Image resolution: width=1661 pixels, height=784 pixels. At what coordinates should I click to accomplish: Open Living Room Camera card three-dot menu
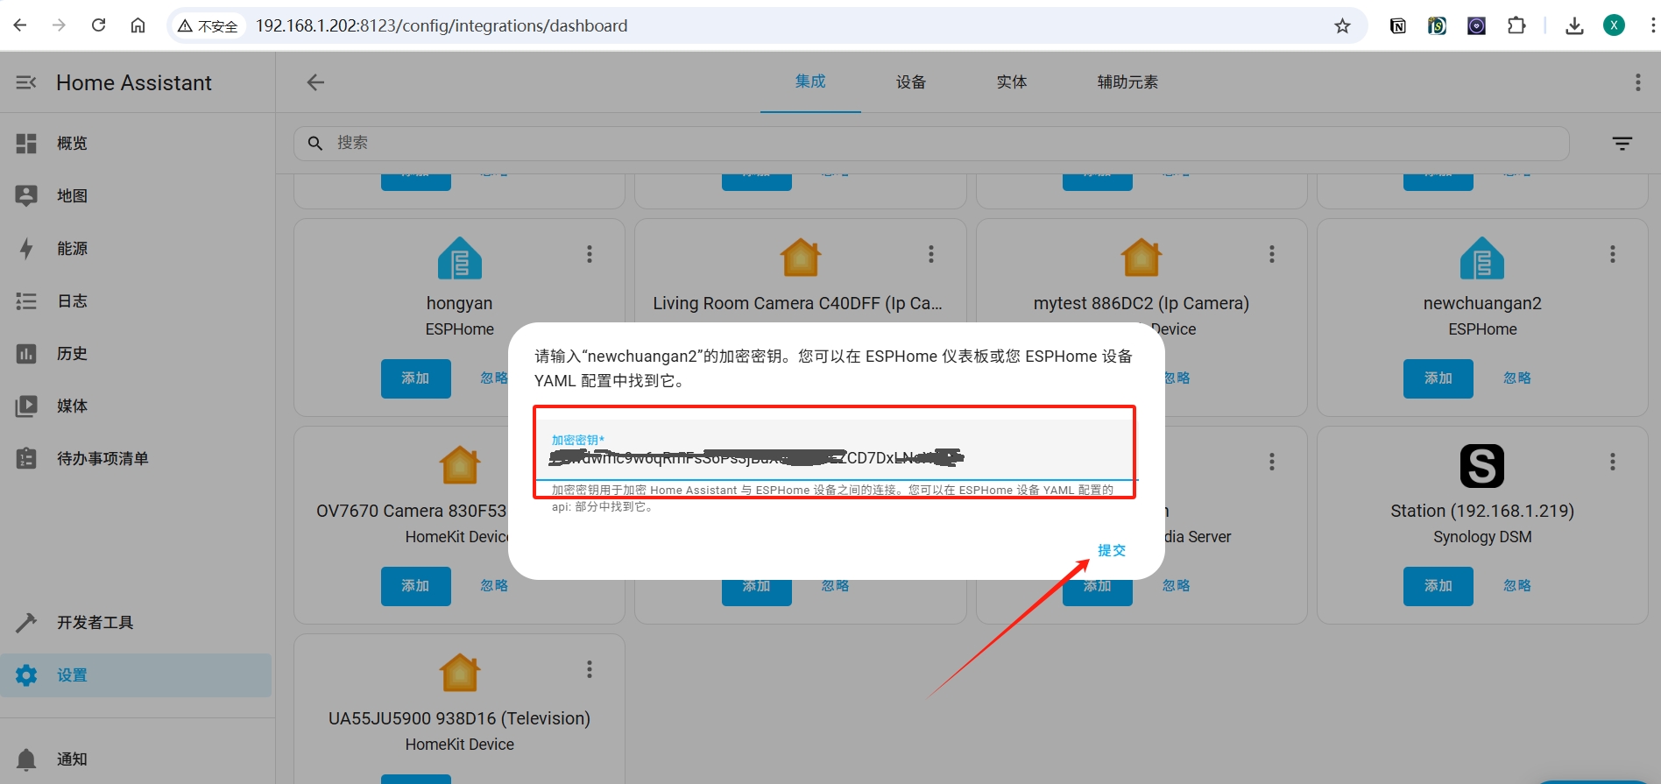[931, 254]
